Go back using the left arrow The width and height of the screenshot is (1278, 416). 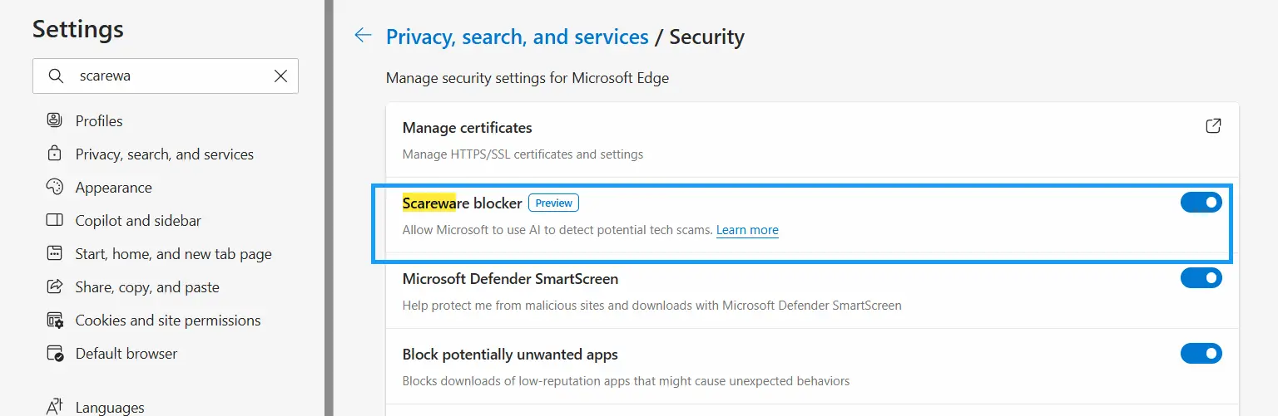(x=363, y=36)
